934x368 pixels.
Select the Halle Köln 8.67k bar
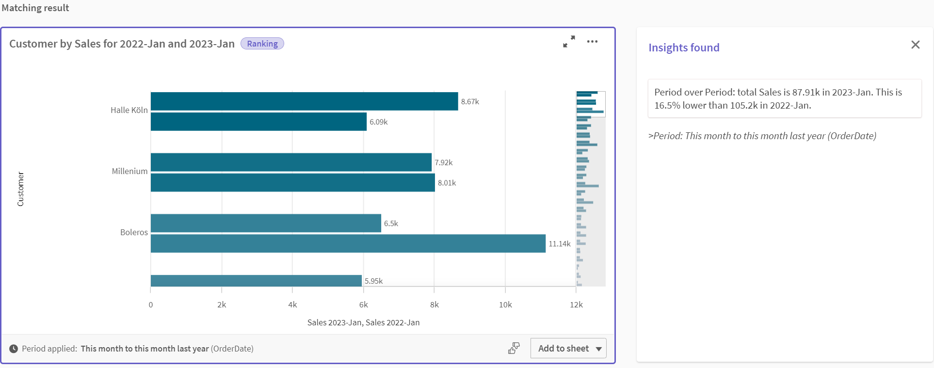(303, 101)
